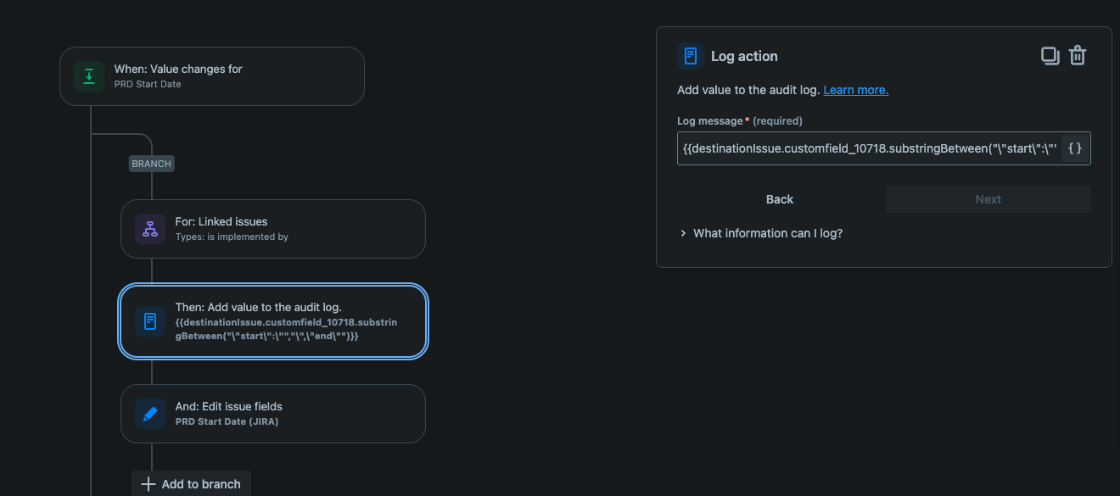Image resolution: width=1120 pixels, height=496 pixels.
Task: Click the Value changes trigger icon
Action: point(88,75)
